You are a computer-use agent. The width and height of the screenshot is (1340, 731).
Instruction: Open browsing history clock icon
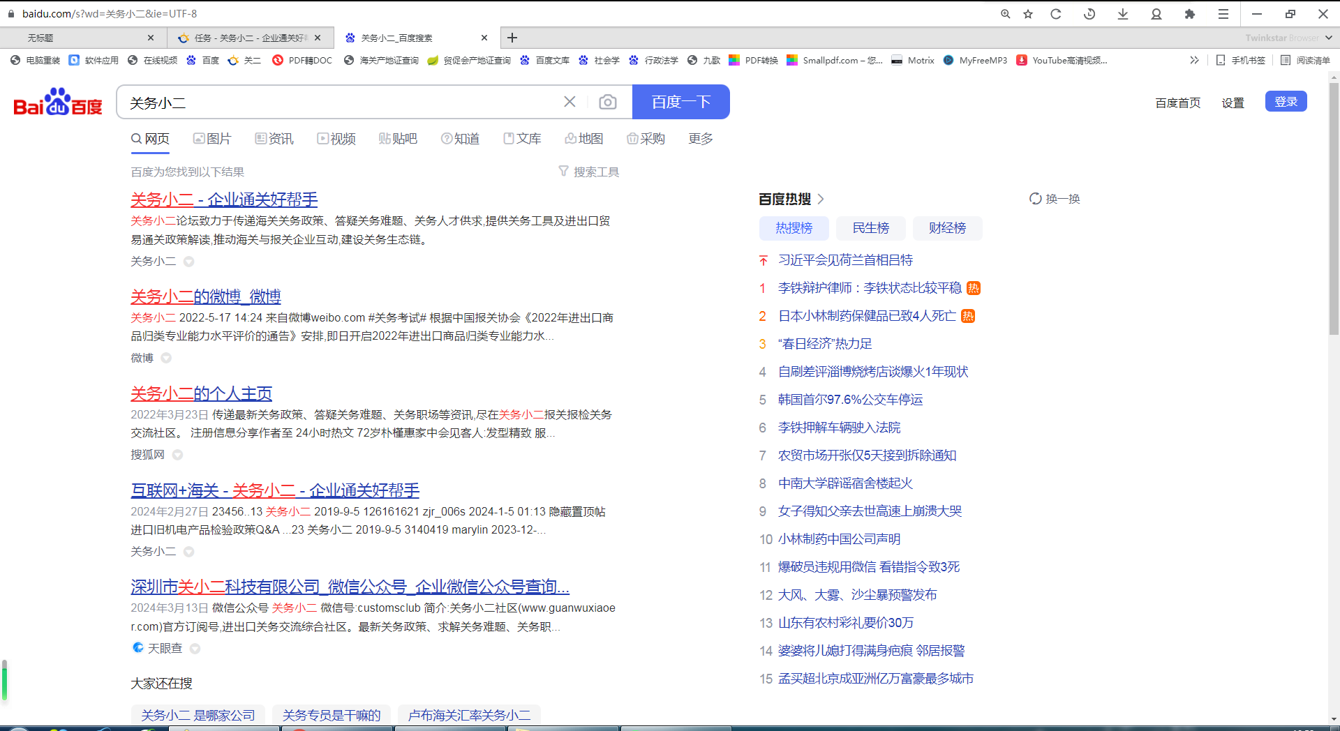click(1089, 14)
